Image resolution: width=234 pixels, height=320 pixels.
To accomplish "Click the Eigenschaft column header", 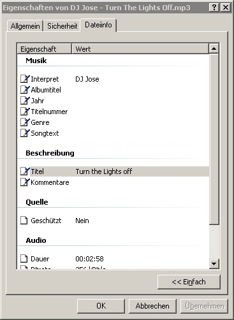I will coord(44,49).
